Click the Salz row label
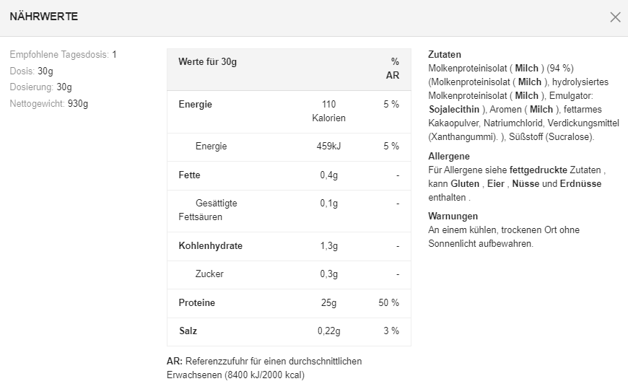Screen dimensions: 628x389 click(x=188, y=331)
